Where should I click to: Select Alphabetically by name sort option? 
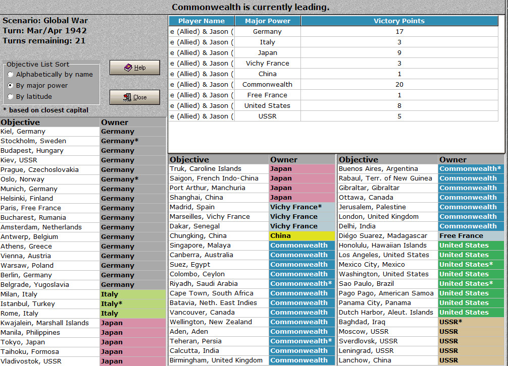click(x=11, y=75)
